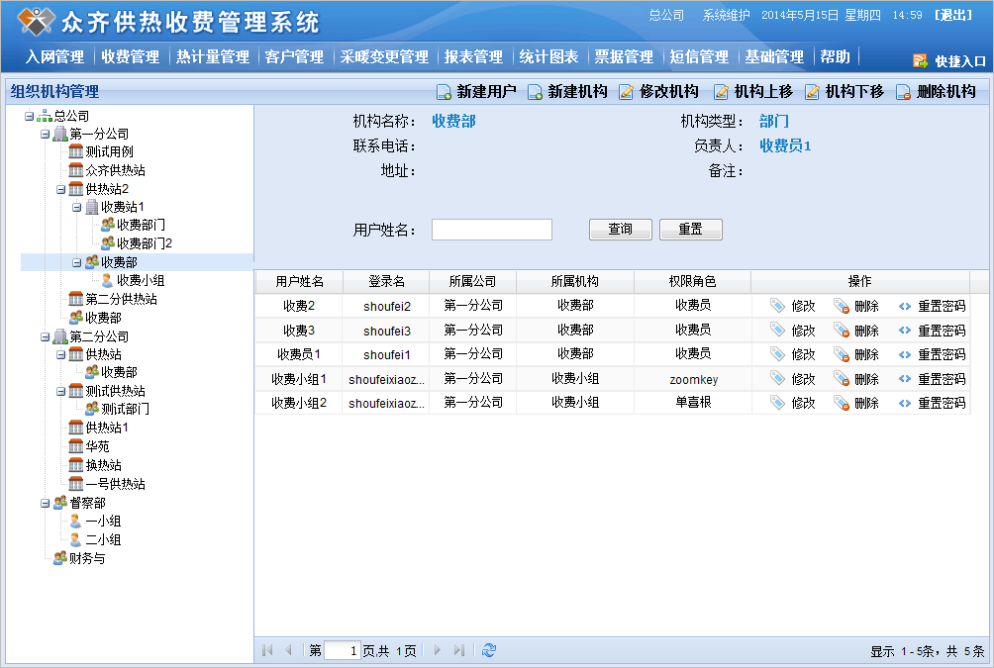The height and width of the screenshot is (668, 994).
Task: Delete the shoufei3 user row
Action: click(x=842, y=331)
